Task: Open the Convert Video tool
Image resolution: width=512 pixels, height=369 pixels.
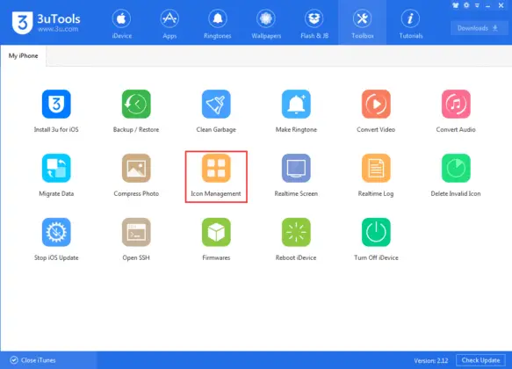Action: [376, 111]
